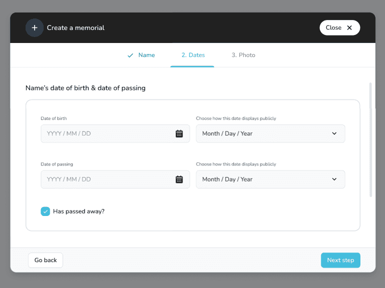Click chevron arrow on birth date format selector
The height and width of the screenshot is (288, 385).
point(334,133)
